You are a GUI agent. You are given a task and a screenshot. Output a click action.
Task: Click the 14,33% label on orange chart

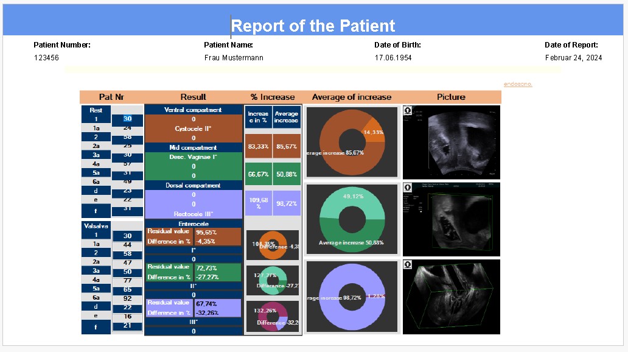pyautogui.click(x=373, y=132)
